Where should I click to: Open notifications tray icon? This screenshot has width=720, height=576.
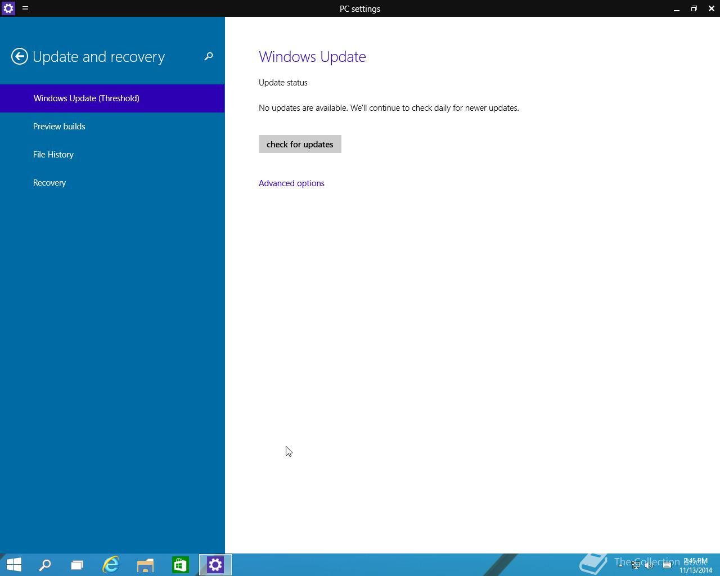(x=667, y=565)
